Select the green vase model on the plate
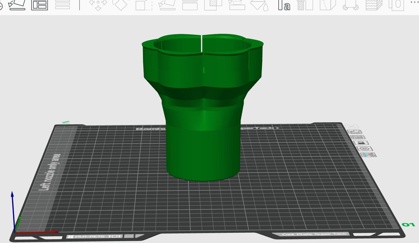 tap(203, 107)
